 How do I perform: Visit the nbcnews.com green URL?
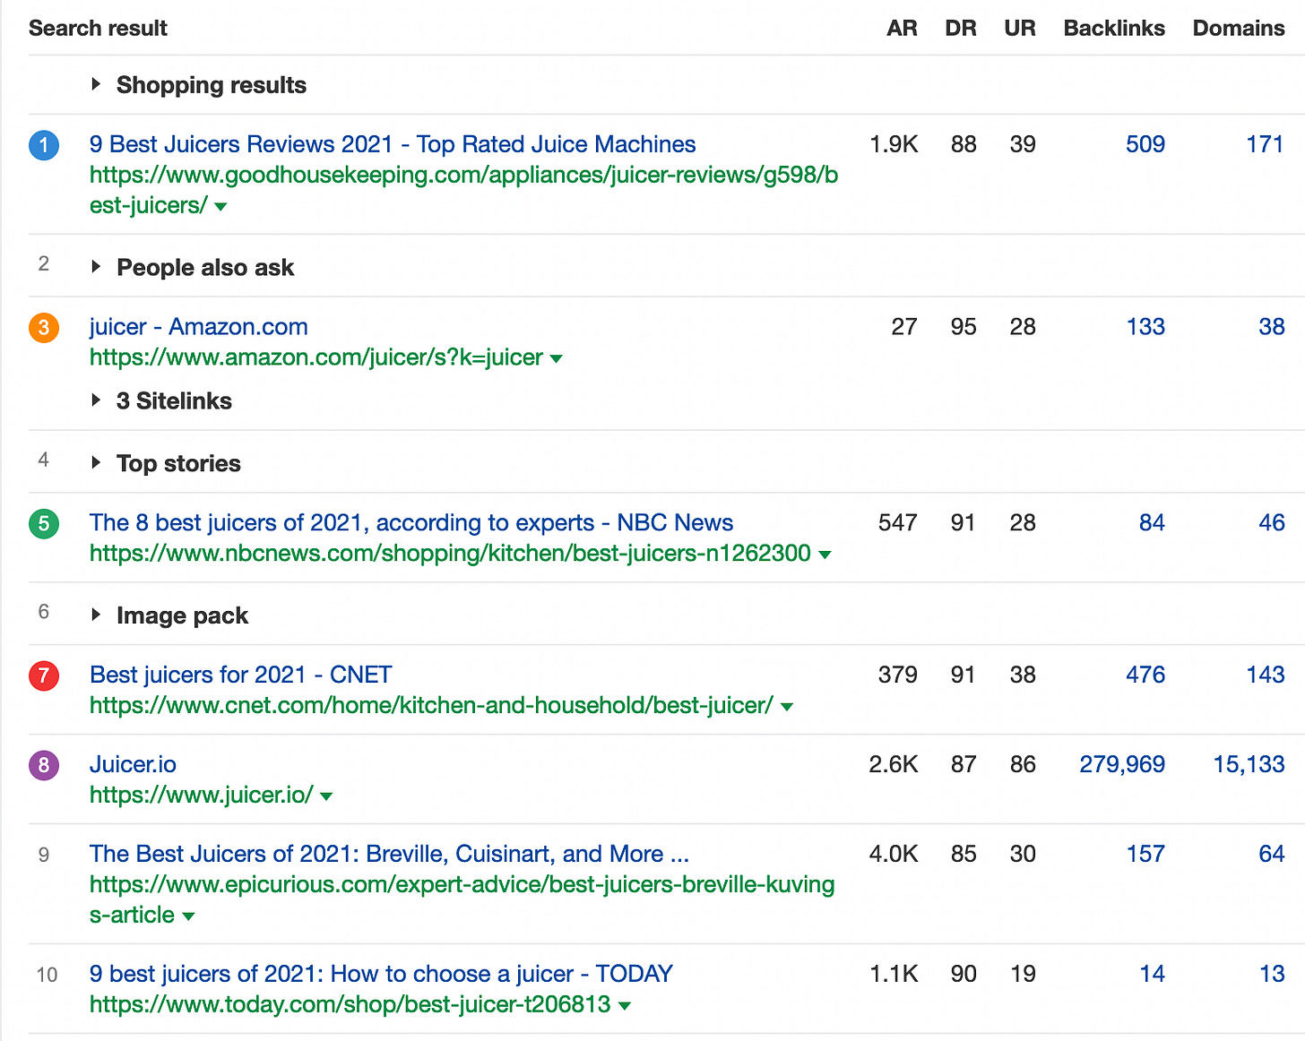click(450, 554)
